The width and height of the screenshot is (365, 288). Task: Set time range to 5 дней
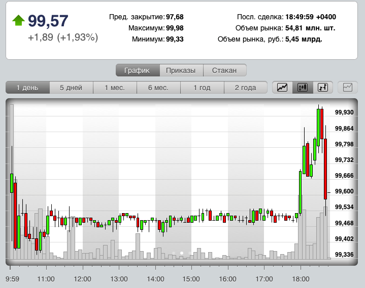[71, 88]
